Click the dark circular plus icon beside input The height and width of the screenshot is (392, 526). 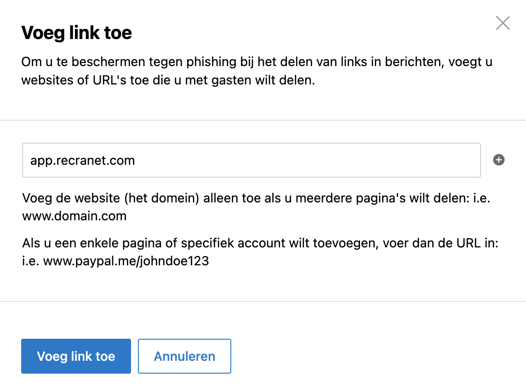point(499,160)
